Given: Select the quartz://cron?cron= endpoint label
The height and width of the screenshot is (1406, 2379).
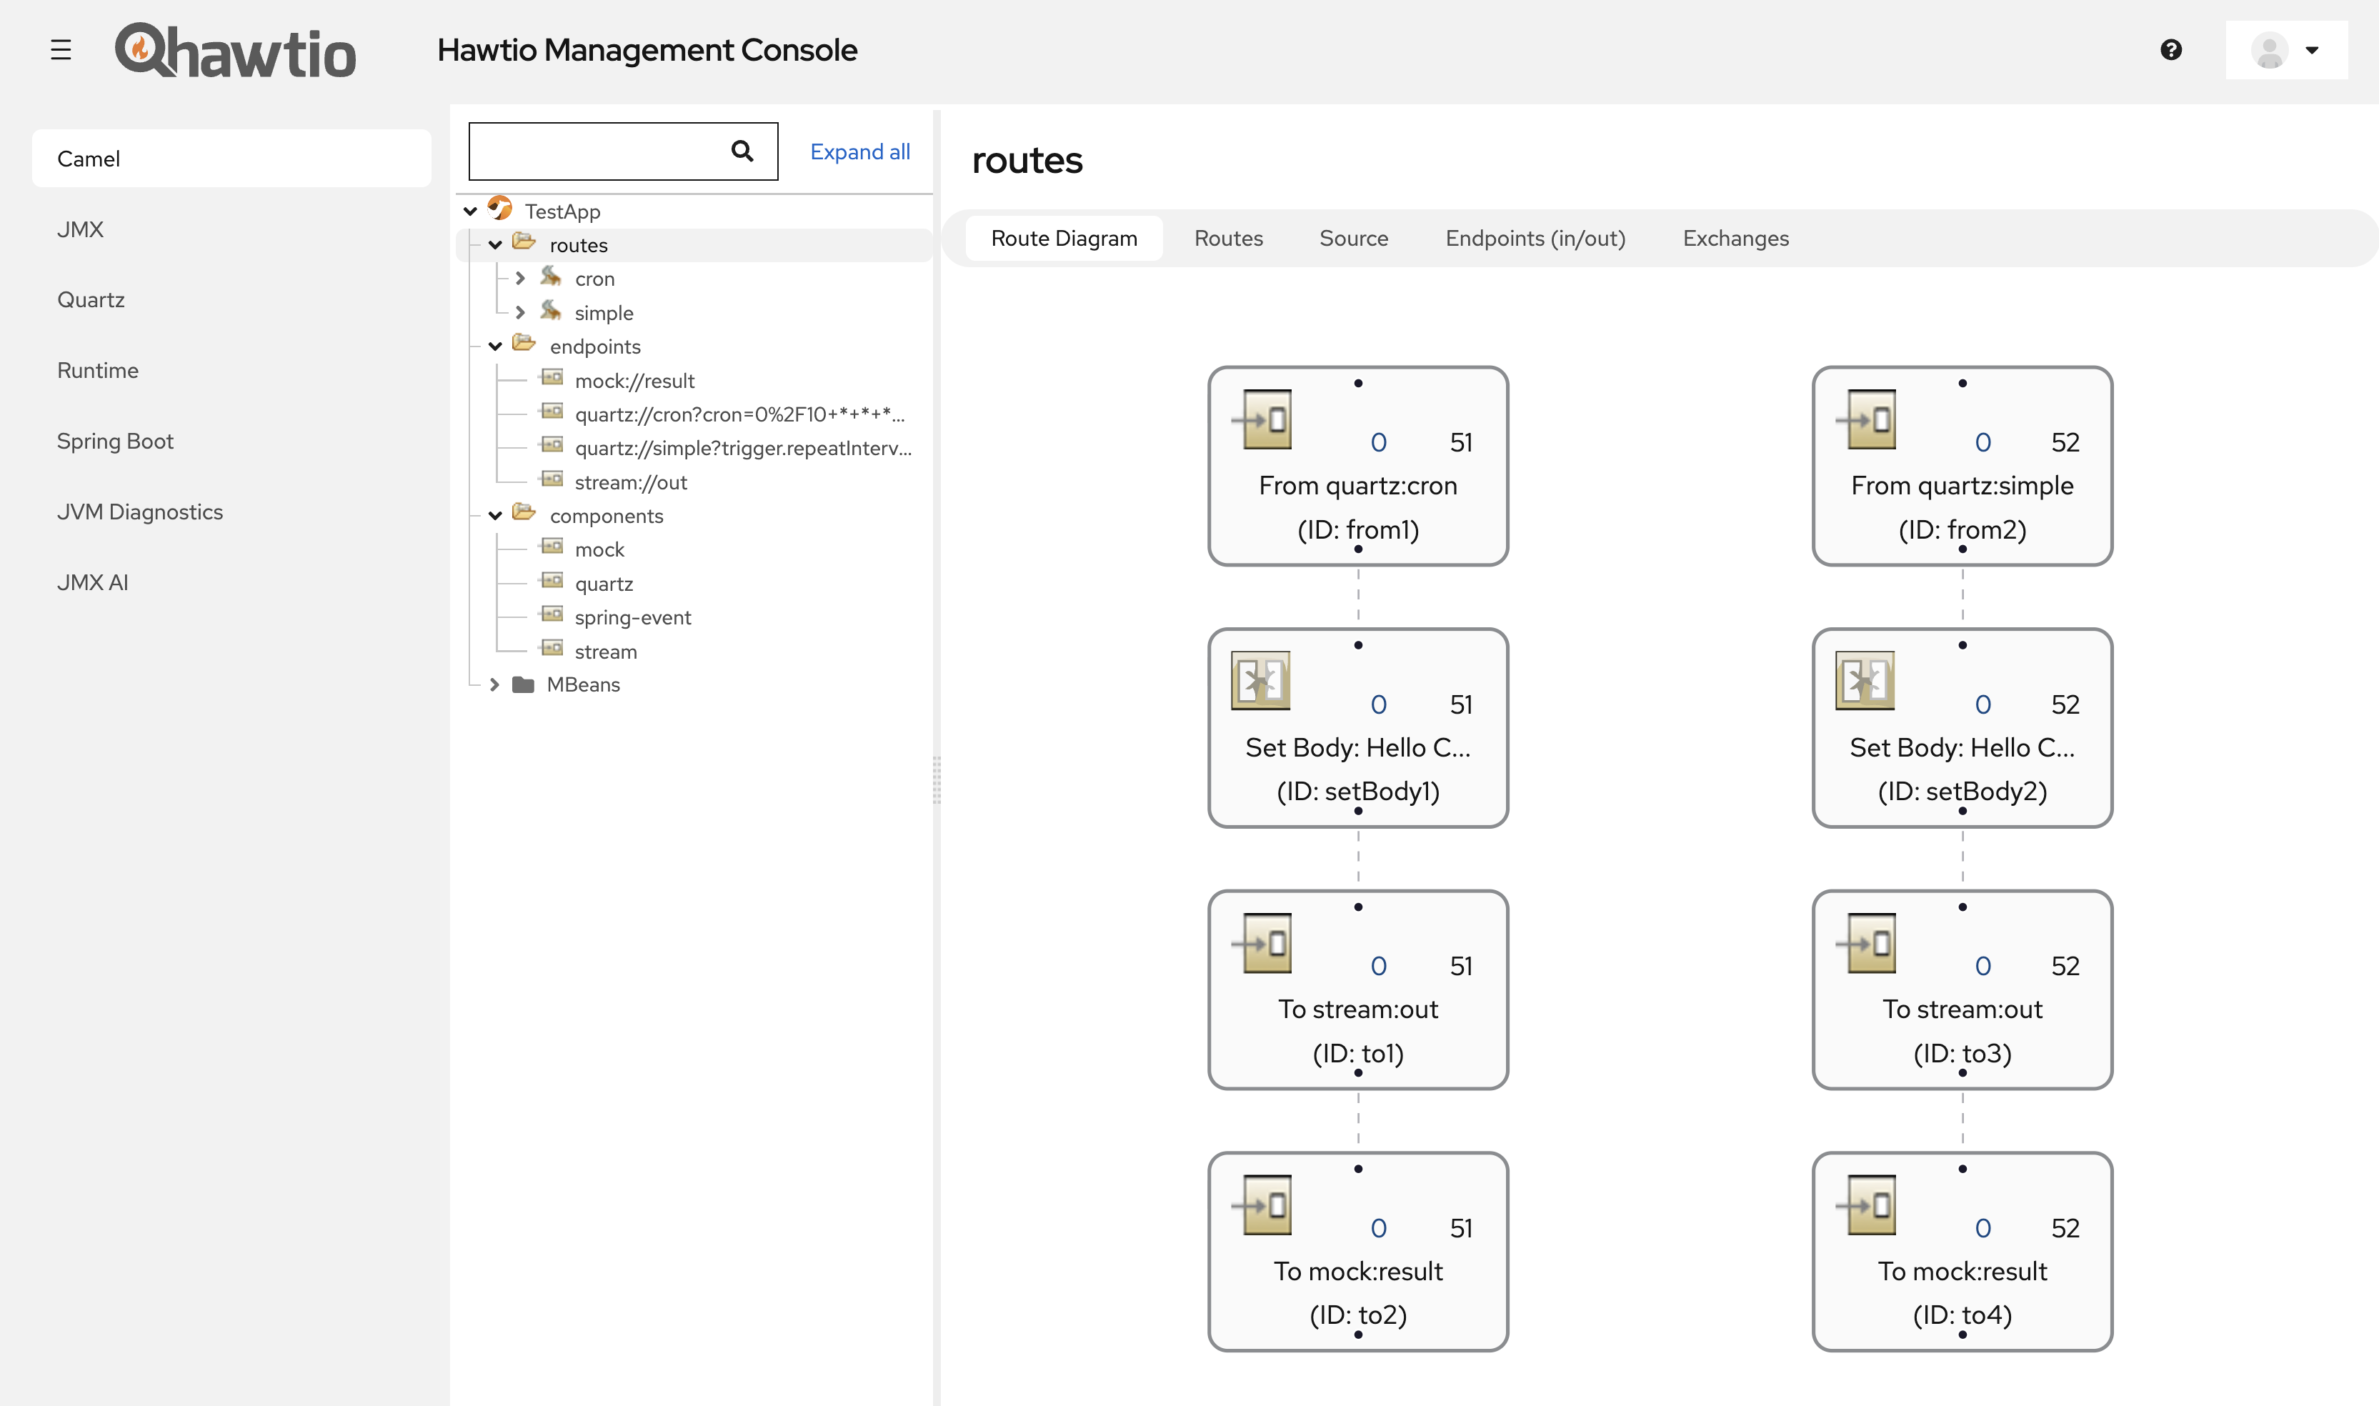Looking at the screenshot, I should click(740, 415).
